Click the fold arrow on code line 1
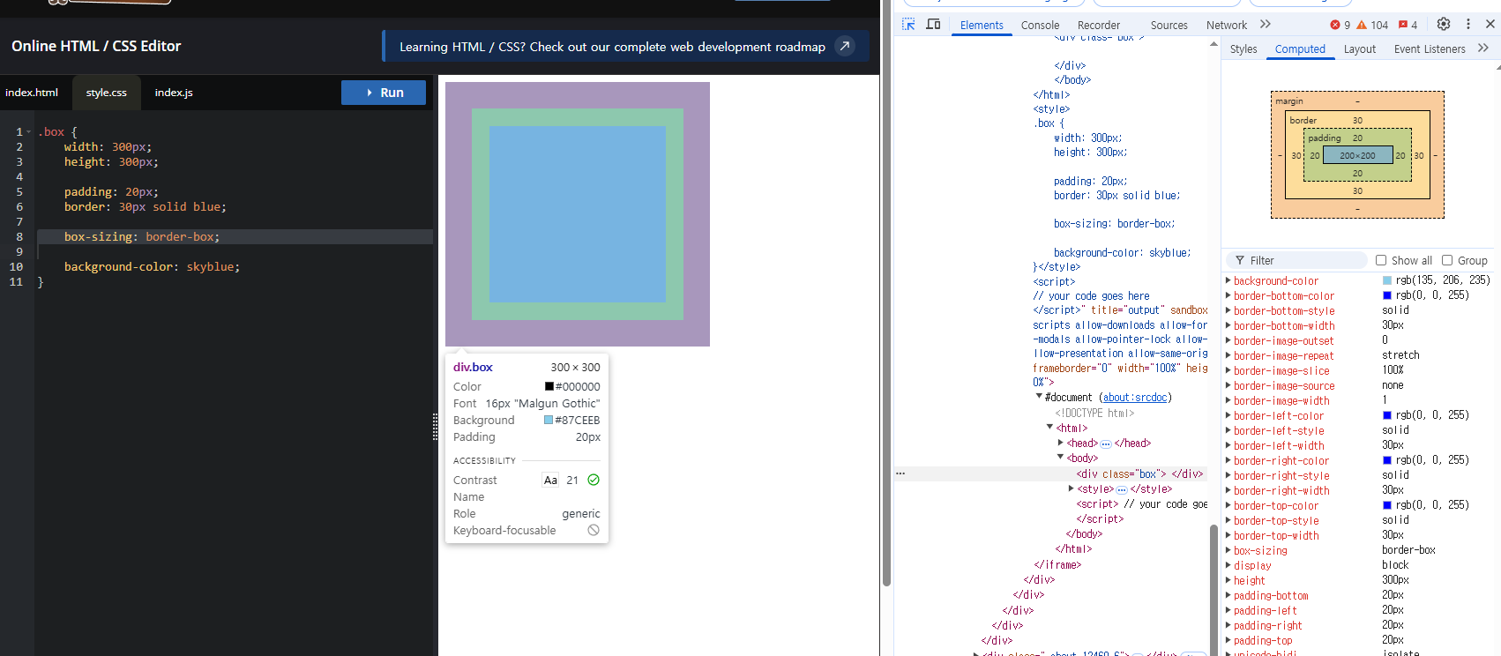 [29, 132]
